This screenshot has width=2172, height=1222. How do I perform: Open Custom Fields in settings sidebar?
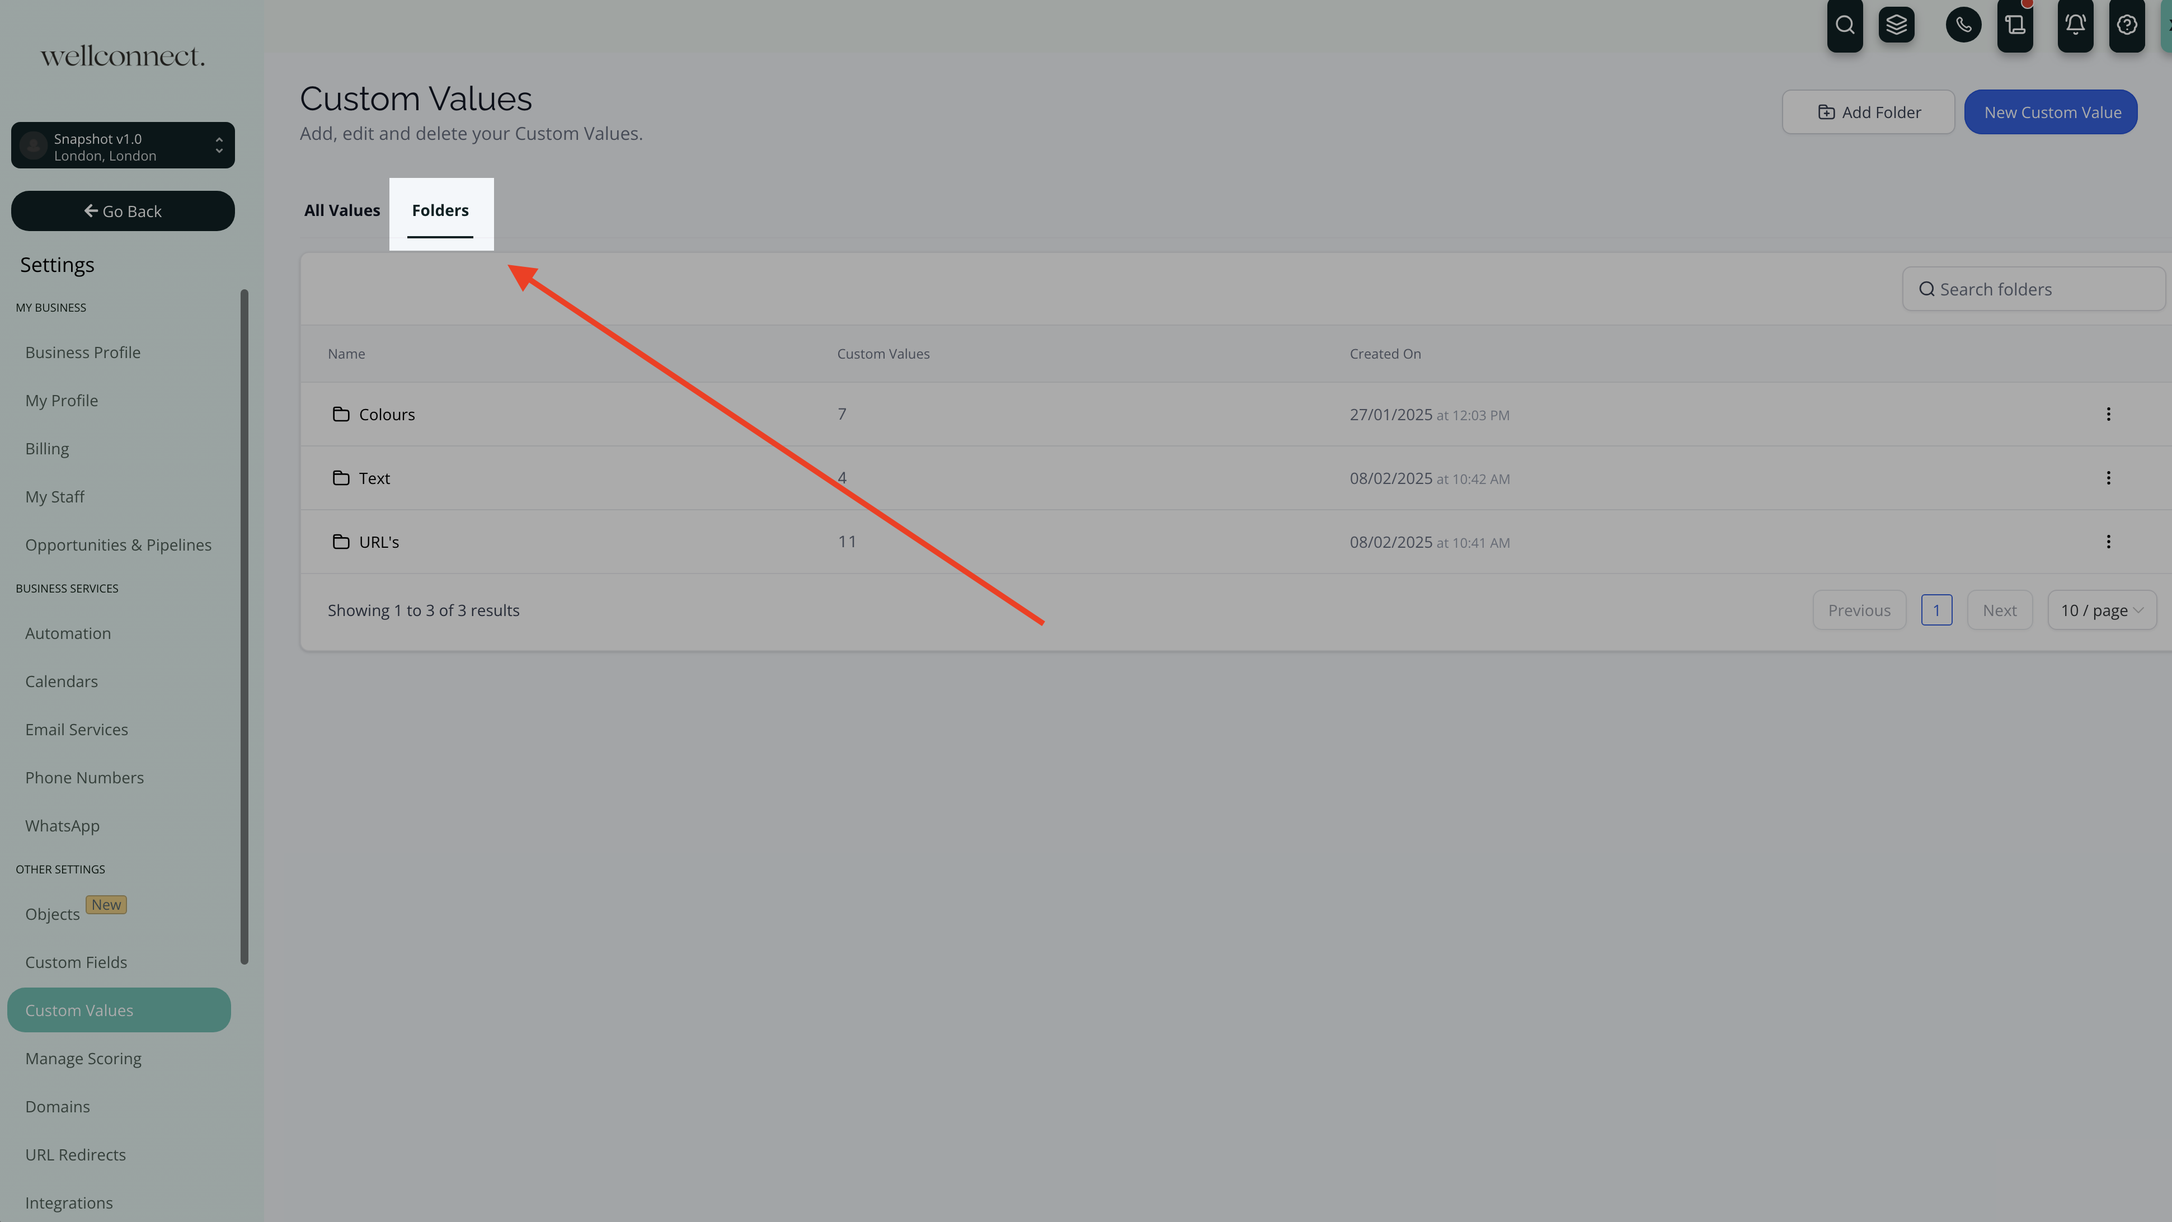pyautogui.click(x=76, y=962)
